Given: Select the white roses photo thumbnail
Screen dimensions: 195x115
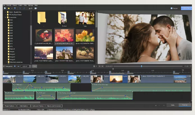Looking at the screenshot, I should click(85, 53).
